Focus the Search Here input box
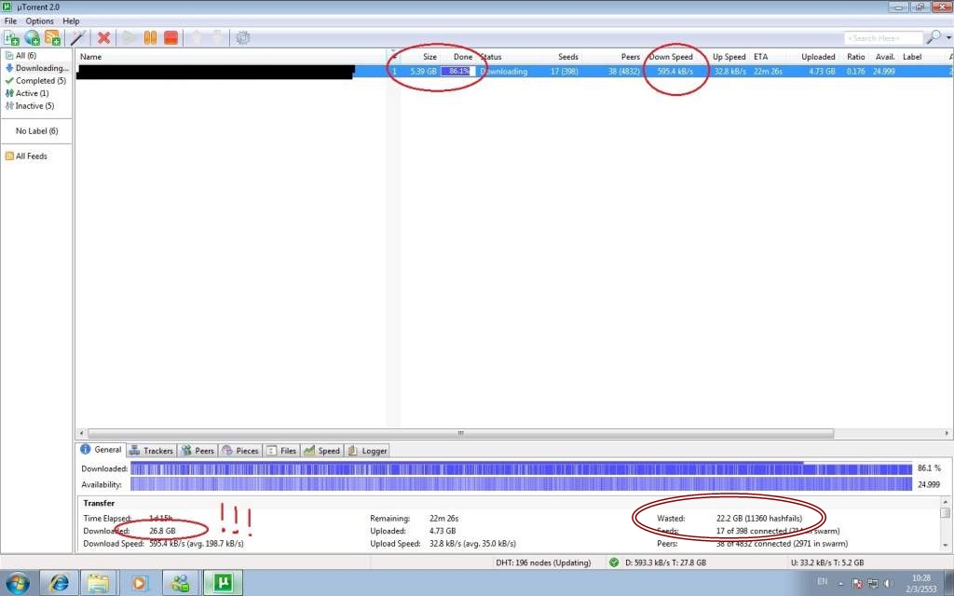The image size is (954, 596). point(883,37)
